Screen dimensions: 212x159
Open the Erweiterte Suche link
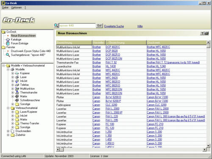tap(114, 26)
